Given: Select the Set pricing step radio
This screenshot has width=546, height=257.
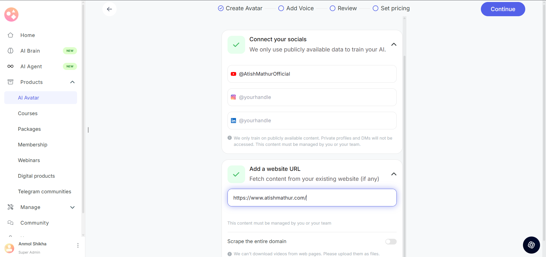Looking at the screenshot, I should coord(375,9).
